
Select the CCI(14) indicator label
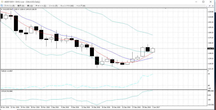[7, 91]
